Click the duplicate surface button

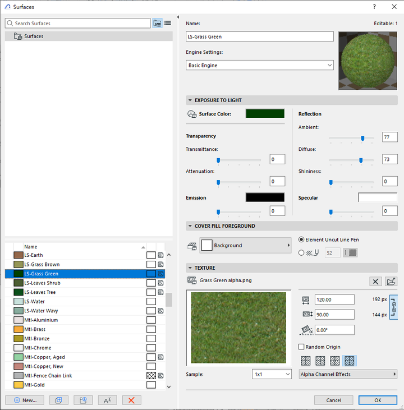(59, 400)
